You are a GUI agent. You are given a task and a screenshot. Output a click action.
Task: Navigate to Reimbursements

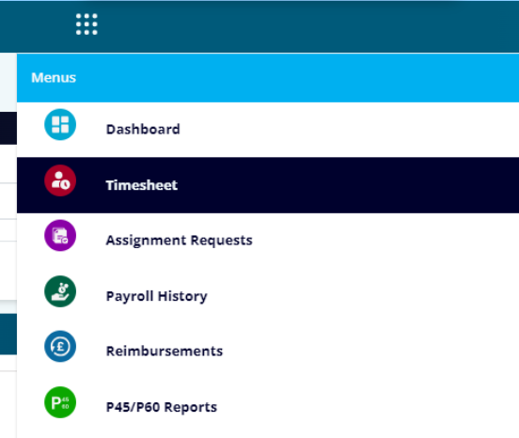(165, 351)
